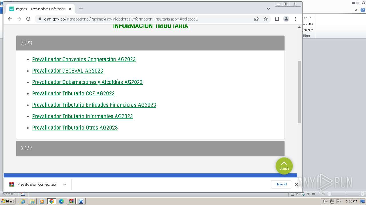Open Chrome side panel
Screen dimensions: 366x205
tap(277, 19)
